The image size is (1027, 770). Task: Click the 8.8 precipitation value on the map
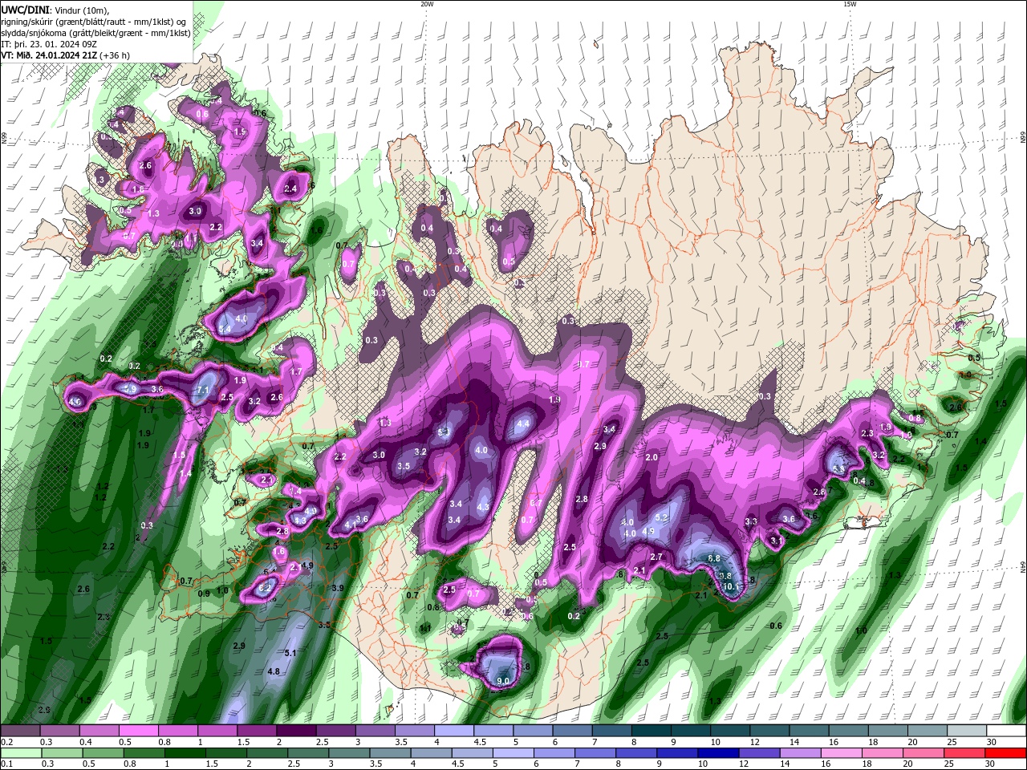tap(714, 558)
